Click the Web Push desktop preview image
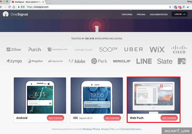This screenshot has width=192, height=134. (x=154, y=95)
